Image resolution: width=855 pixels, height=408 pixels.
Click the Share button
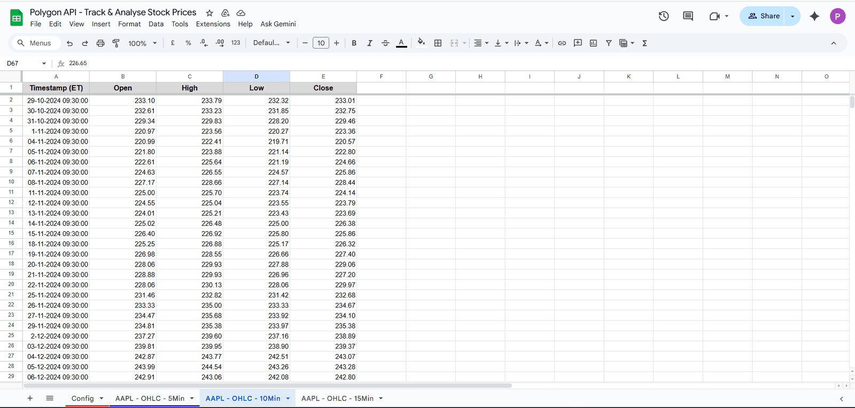pyautogui.click(x=763, y=16)
